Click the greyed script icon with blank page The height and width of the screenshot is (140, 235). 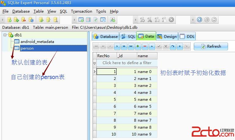point(164,20)
